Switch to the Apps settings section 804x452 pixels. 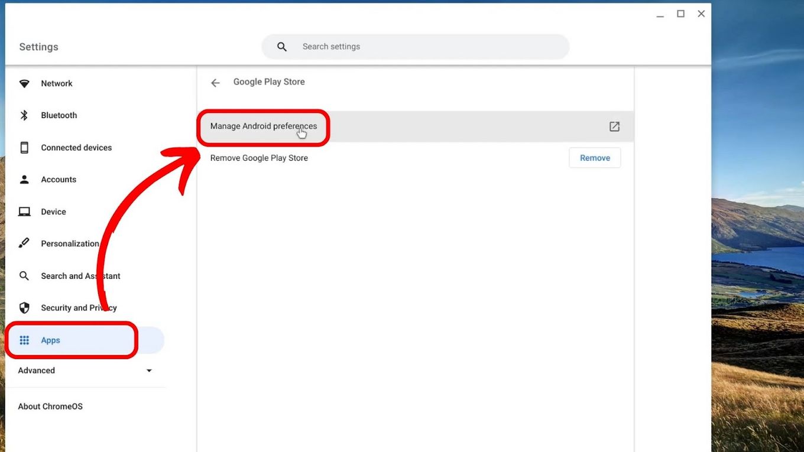coord(51,340)
